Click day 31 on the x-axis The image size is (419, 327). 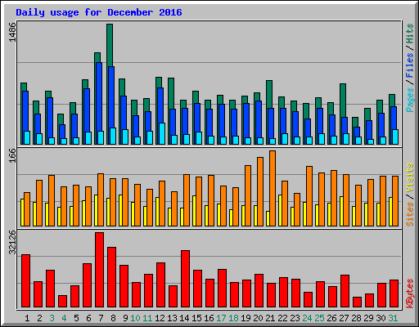[x=393, y=318]
